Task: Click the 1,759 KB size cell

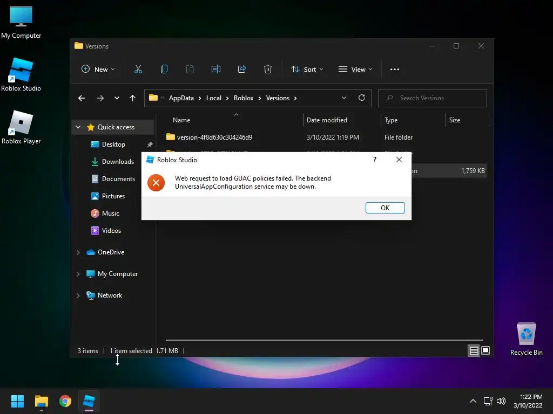Action: click(x=473, y=171)
